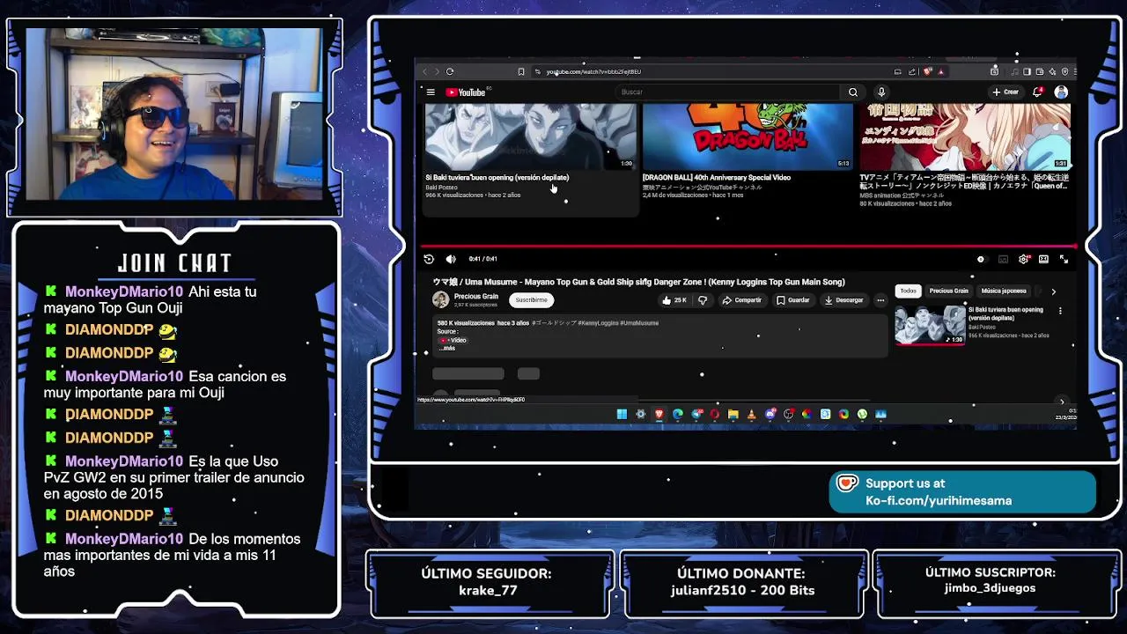1127x634 pixels.
Task: Reload the browser page
Action: (449, 71)
